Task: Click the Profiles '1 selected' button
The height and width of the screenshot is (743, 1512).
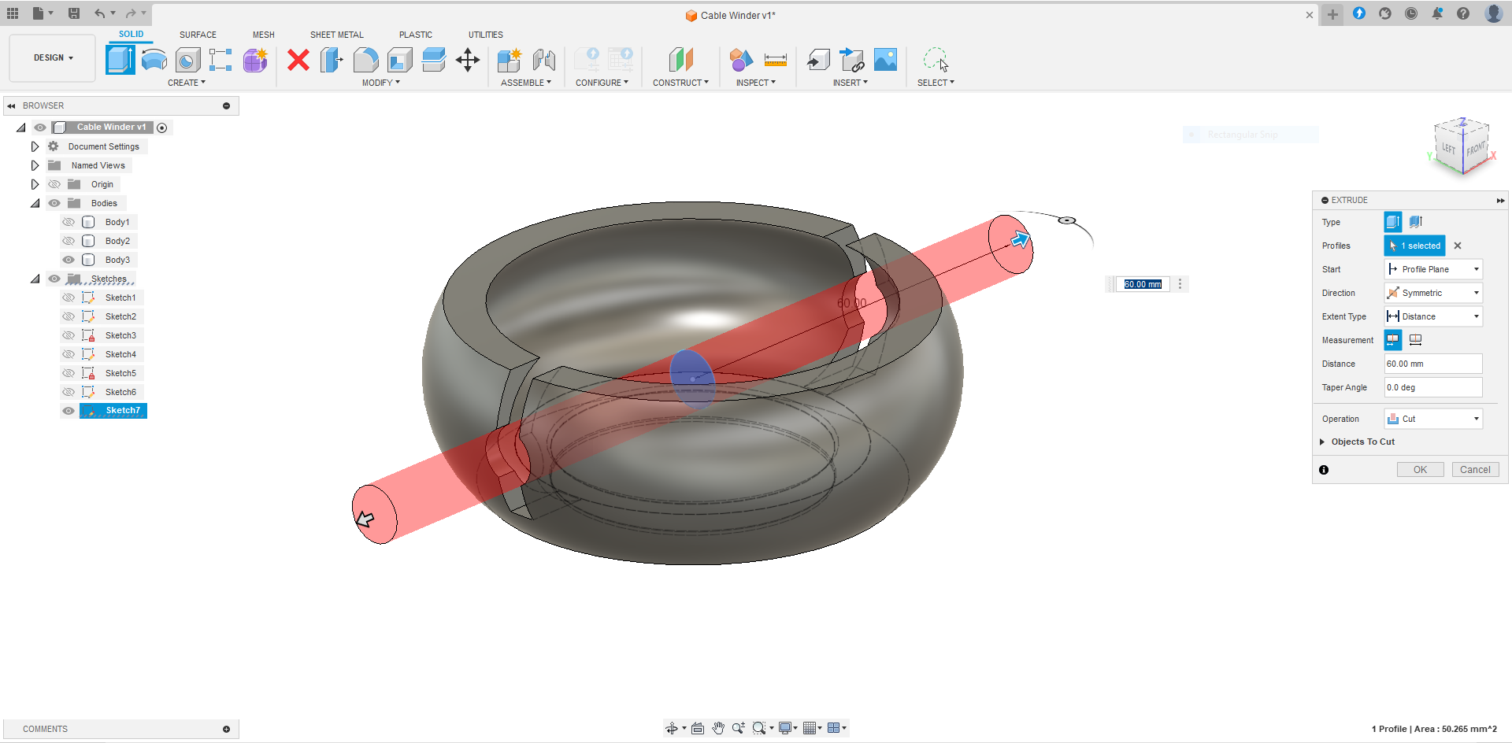Action: [1414, 246]
